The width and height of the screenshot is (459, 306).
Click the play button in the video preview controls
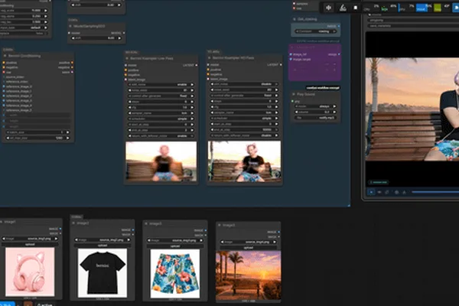tap(371, 192)
